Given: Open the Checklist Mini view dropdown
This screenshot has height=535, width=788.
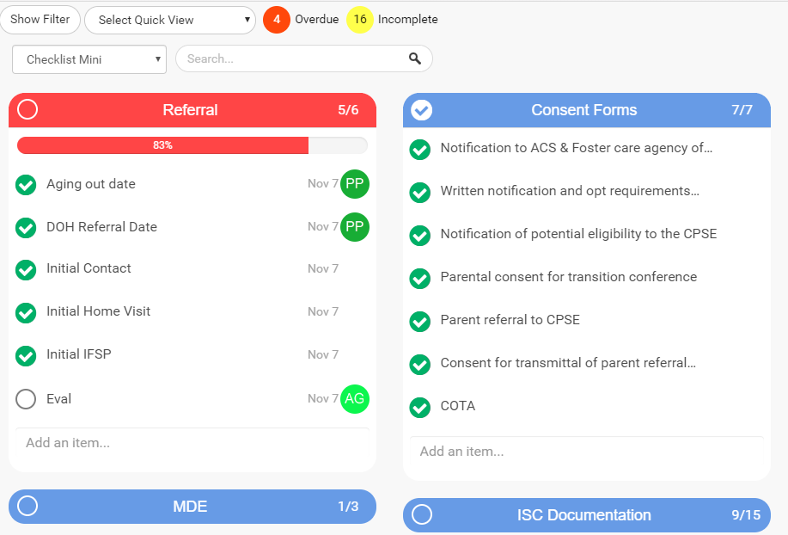Looking at the screenshot, I should tap(89, 58).
